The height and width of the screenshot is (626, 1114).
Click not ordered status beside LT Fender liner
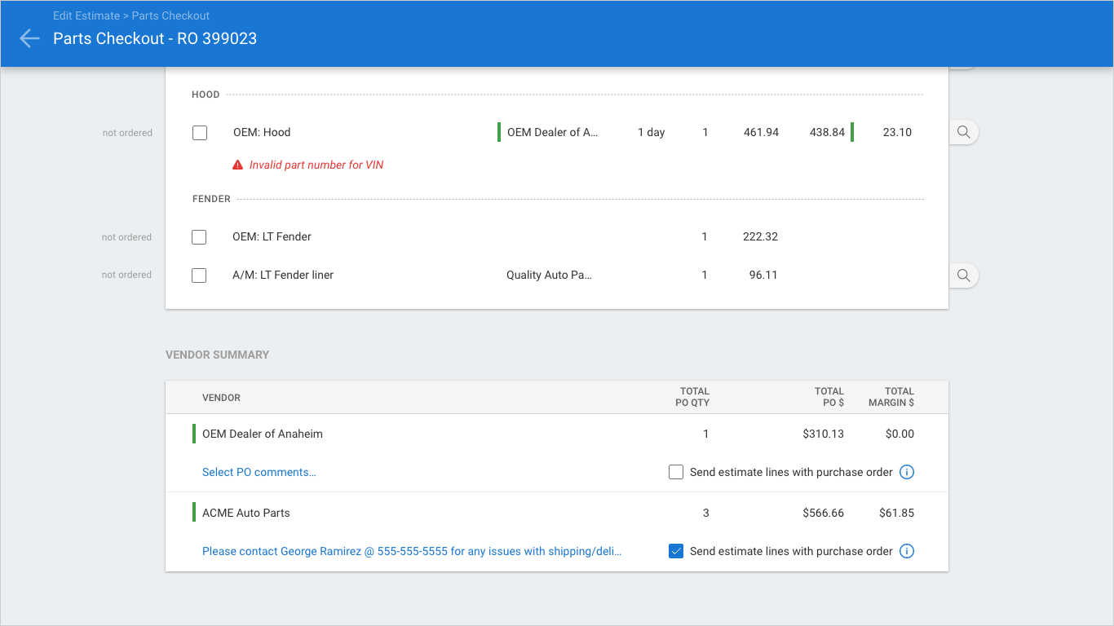(x=126, y=275)
